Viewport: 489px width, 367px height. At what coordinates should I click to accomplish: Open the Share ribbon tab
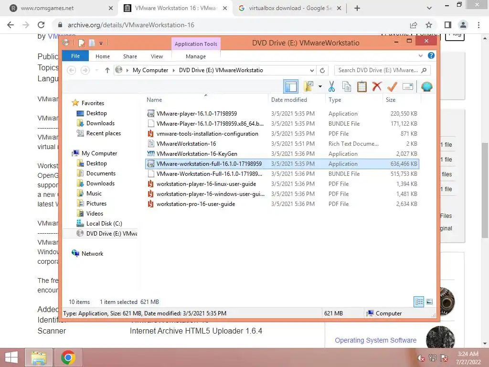tap(130, 56)
